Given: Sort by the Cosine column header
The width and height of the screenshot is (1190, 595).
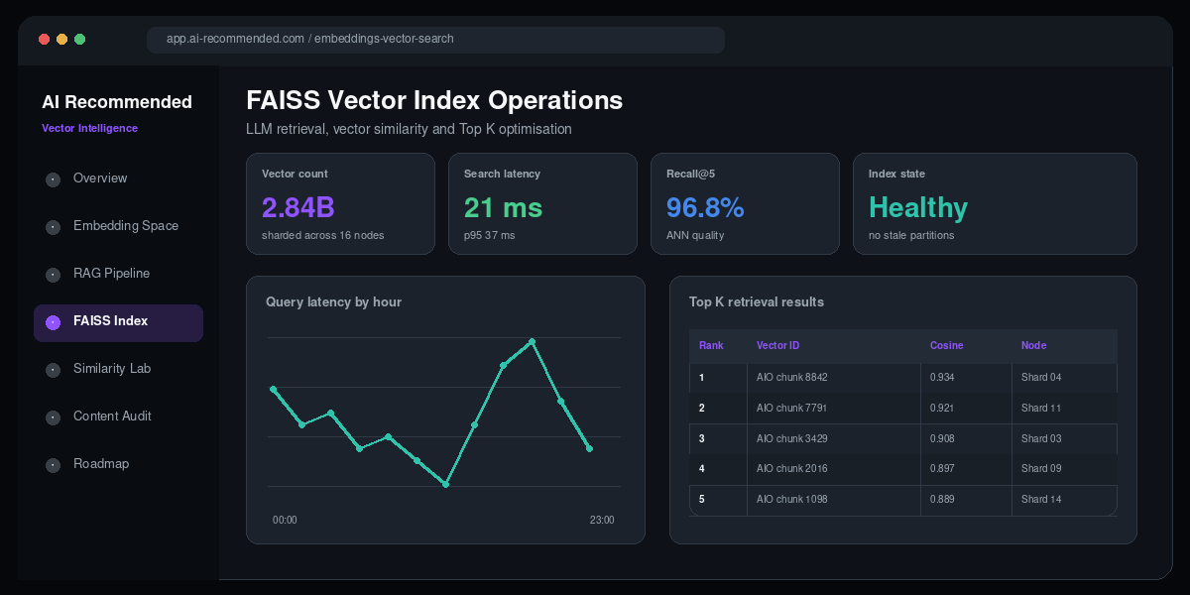Looking at the screenshot, I should coord(946,346).
